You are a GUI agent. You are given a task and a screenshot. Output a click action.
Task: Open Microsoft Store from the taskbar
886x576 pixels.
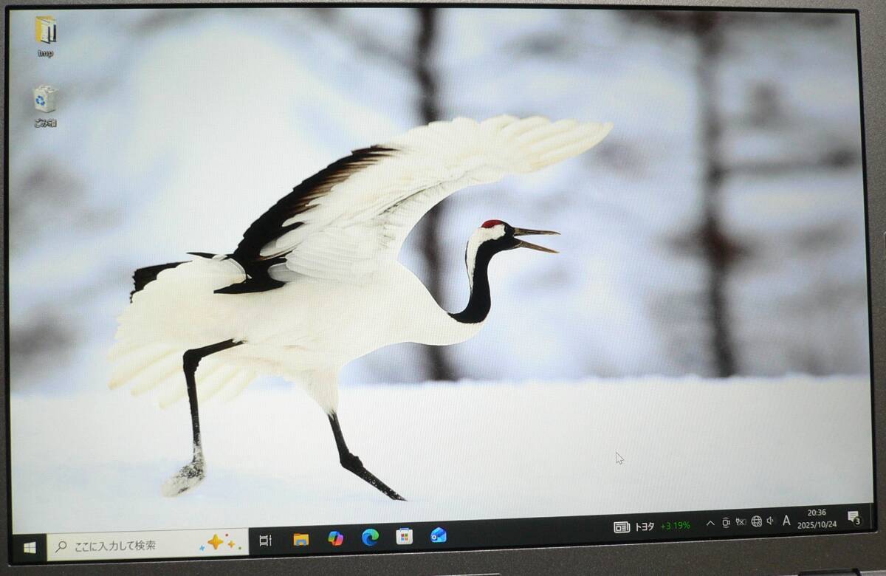404,536
